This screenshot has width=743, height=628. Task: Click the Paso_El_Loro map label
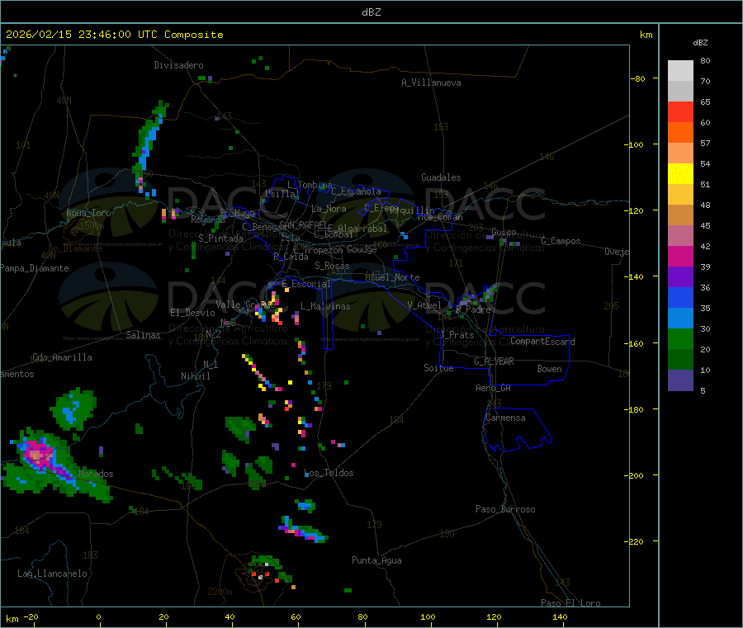click(570, 603)
